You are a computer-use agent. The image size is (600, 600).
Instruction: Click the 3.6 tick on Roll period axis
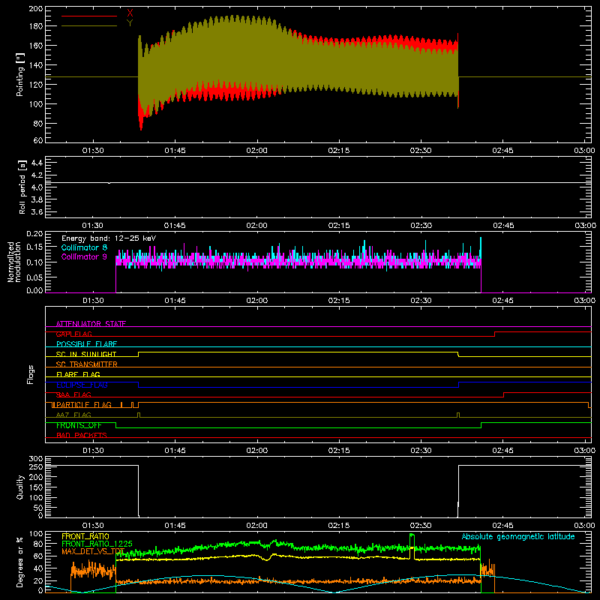pos(37,211)
